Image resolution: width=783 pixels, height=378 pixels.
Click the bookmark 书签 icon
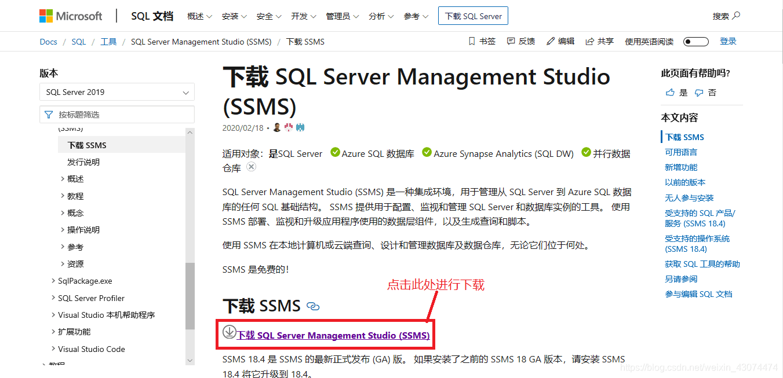point(471,41)
